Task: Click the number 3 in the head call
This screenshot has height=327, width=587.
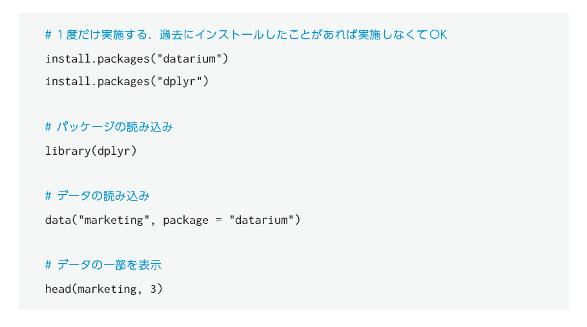Action: (153, 289)
